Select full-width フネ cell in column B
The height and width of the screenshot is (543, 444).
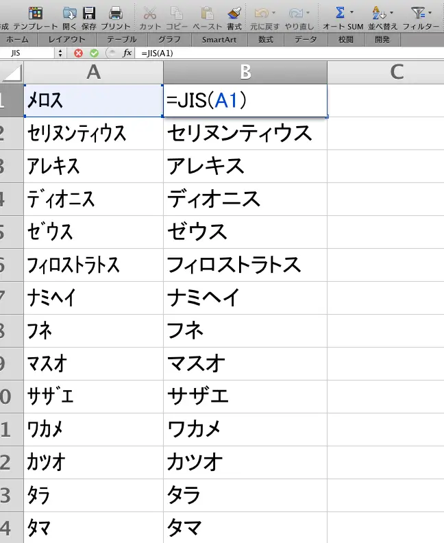[245, 330]
